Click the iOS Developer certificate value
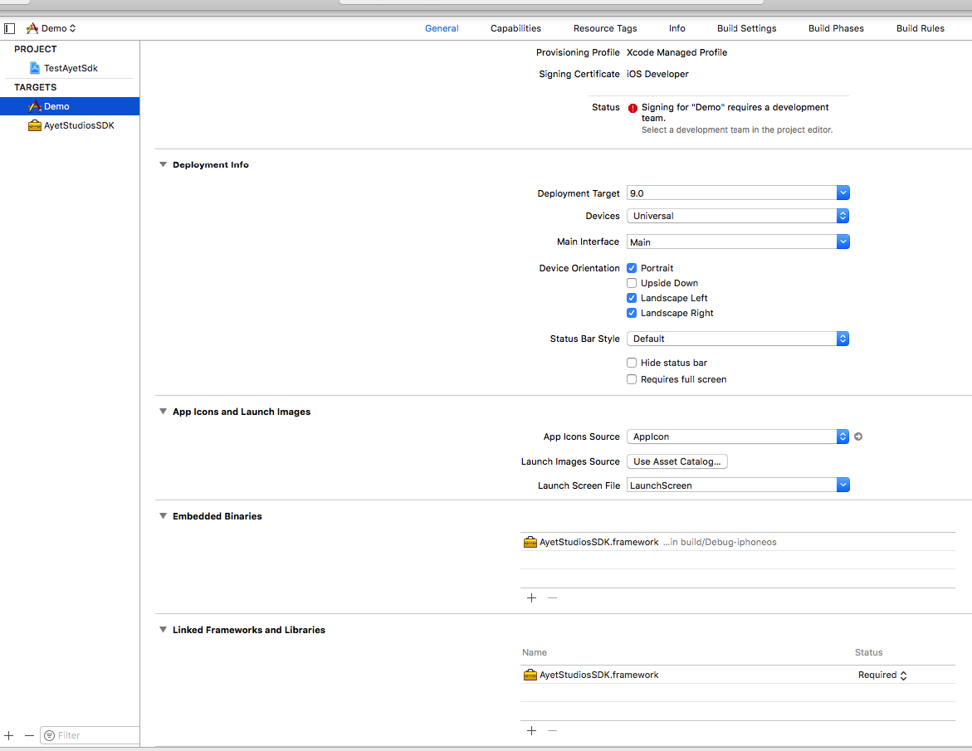This screenshot has width=972, height=751. 657,75
